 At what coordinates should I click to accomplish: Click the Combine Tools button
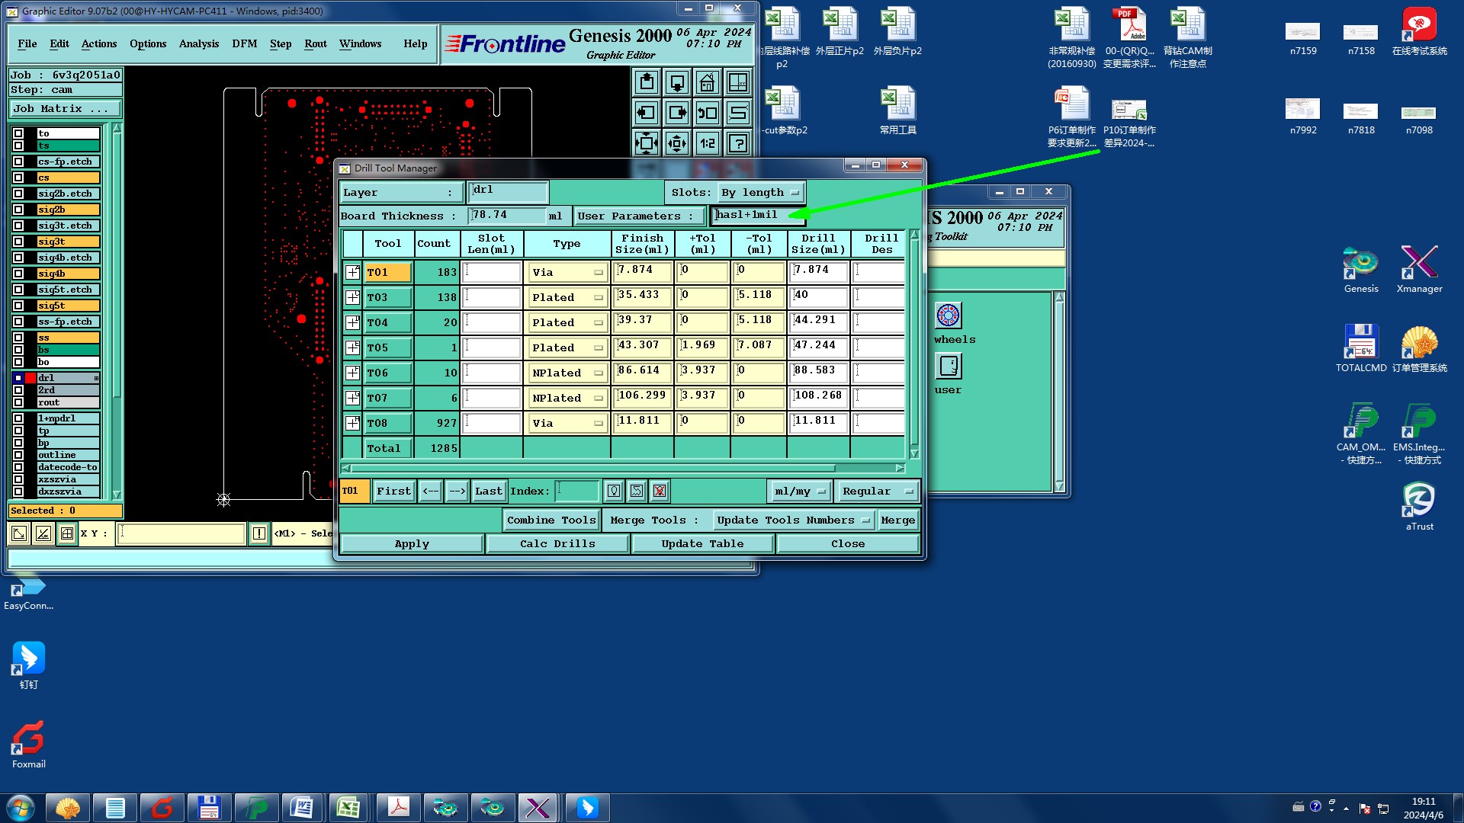tap(551, 520)
